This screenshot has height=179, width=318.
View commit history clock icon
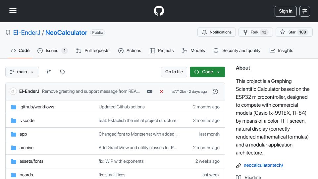click(215, 91)
